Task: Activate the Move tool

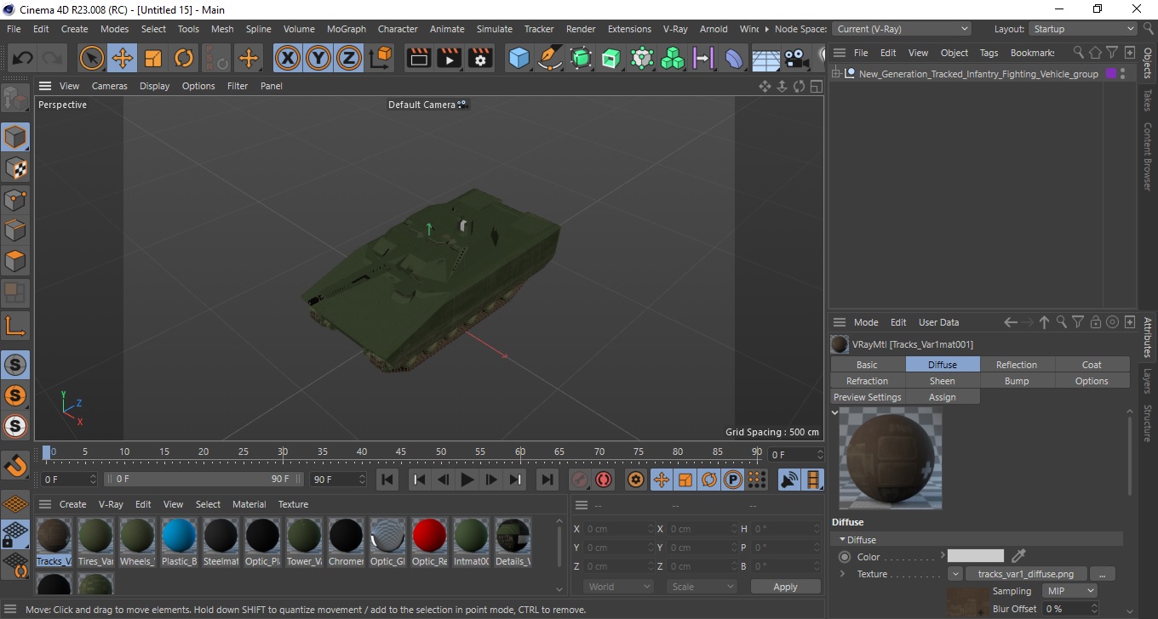Action: 123,59
